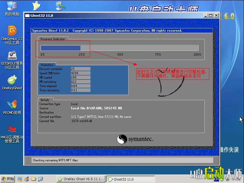Select the Ghost32 11.0 taskbar button

coord(130,179)
